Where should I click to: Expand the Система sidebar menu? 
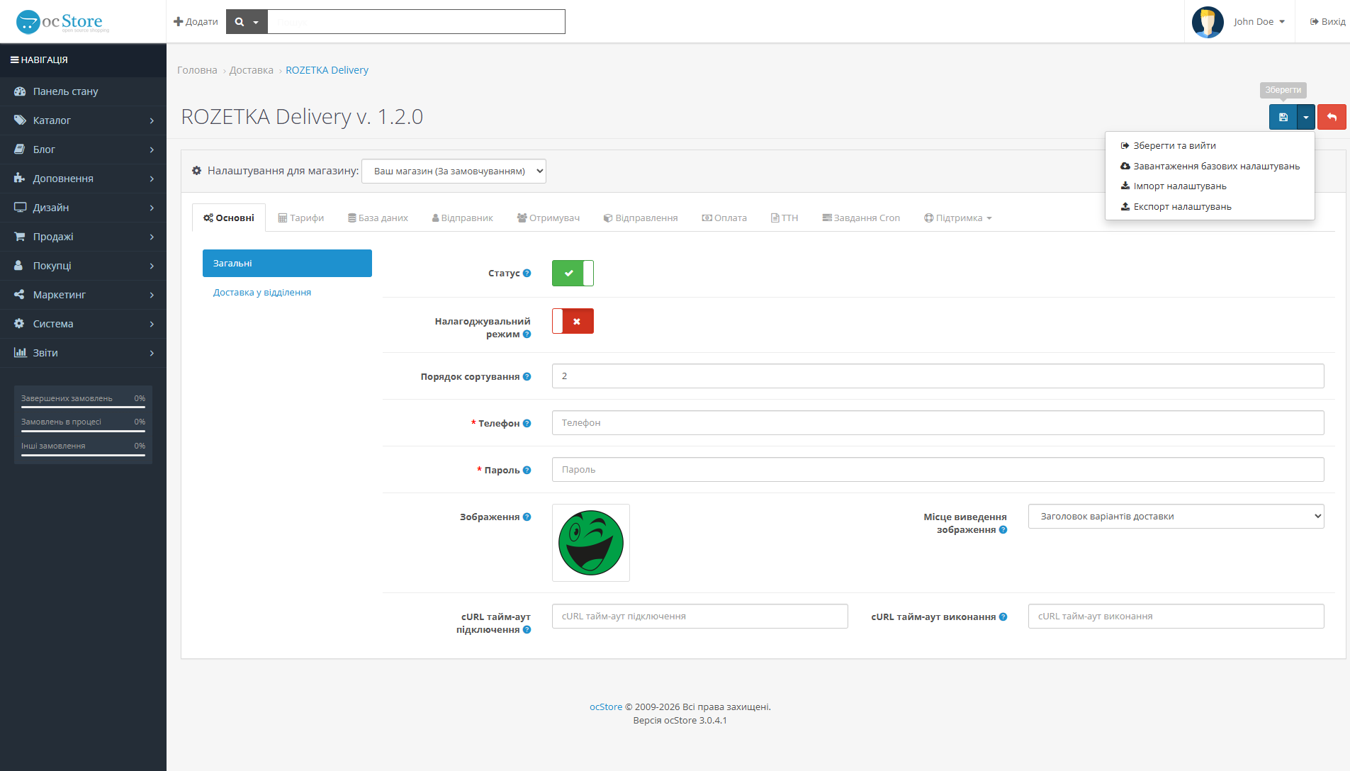click(x=83, y=324)
